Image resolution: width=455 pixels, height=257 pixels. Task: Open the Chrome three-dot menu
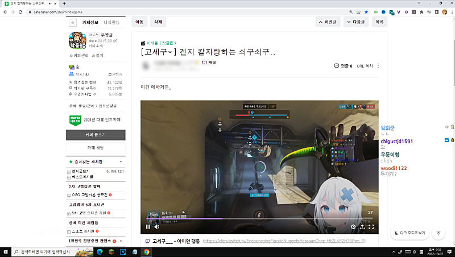click(x=452, y=12)
